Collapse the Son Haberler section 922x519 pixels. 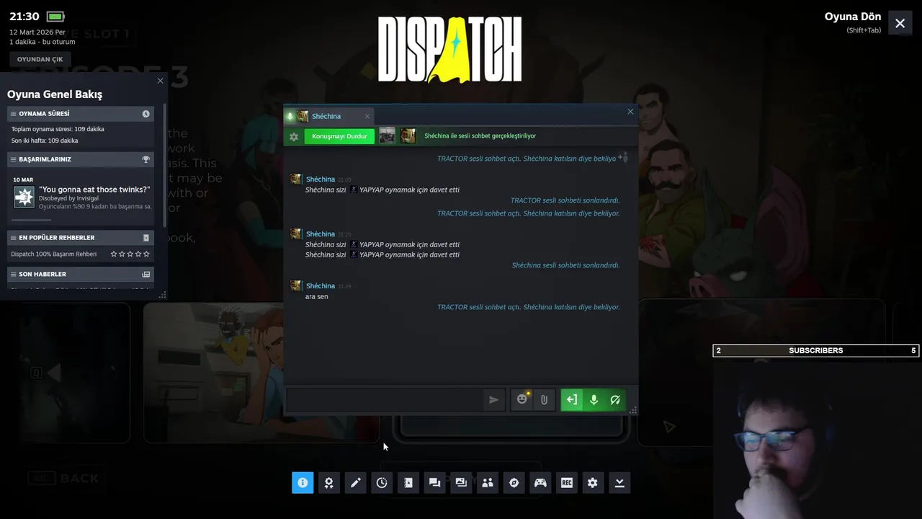pos(13,275)
